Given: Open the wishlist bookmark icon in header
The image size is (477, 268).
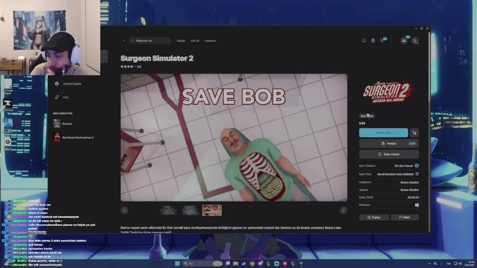Looking at the screenshot, I should [364, 41].
